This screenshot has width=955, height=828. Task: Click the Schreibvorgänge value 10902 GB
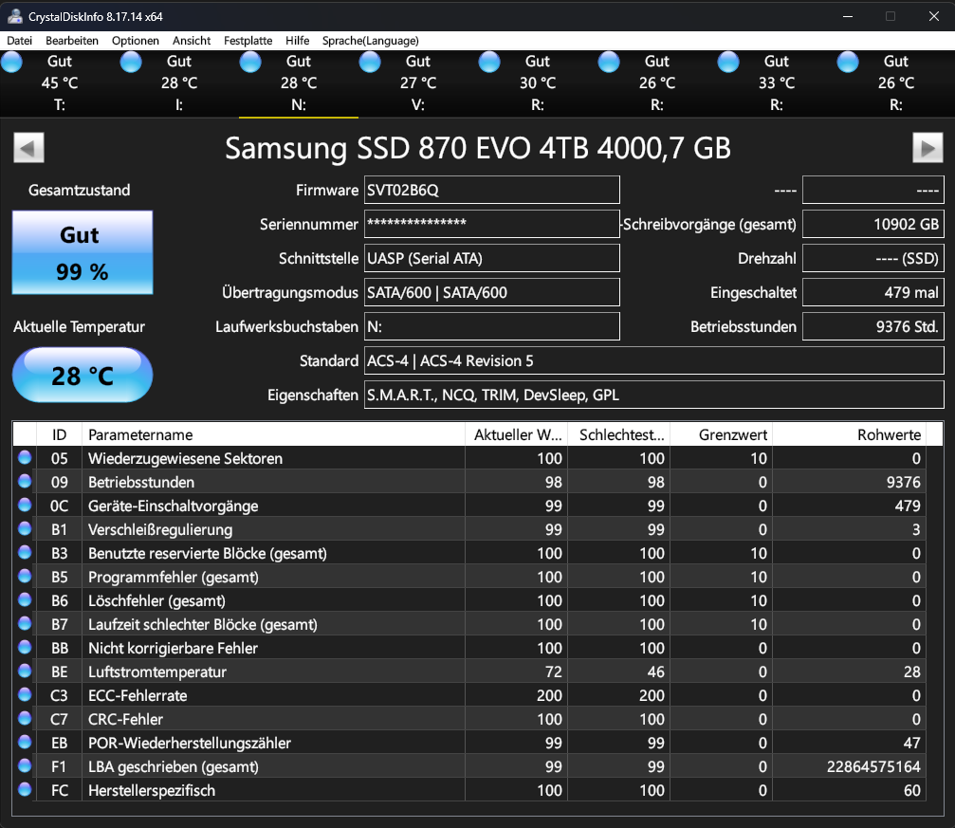(x=873, y=224)
